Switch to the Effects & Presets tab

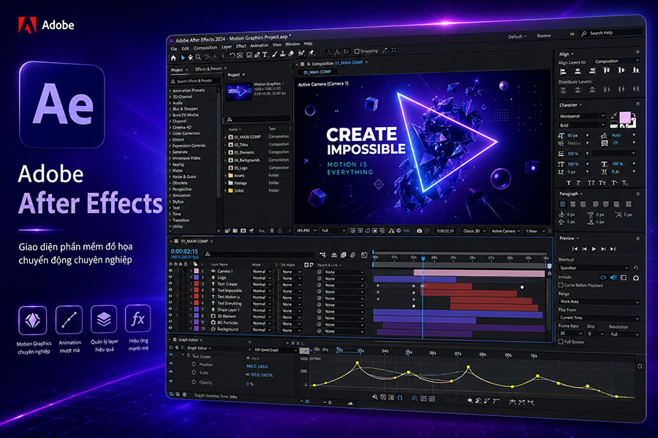(x=208, y=69)
